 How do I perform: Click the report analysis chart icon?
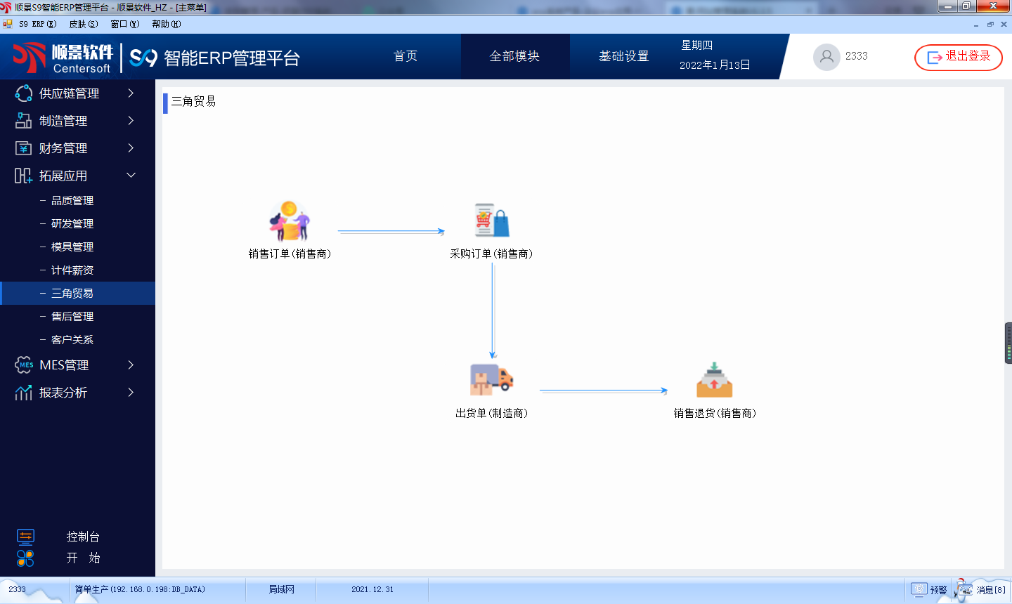tap(23, 393)
